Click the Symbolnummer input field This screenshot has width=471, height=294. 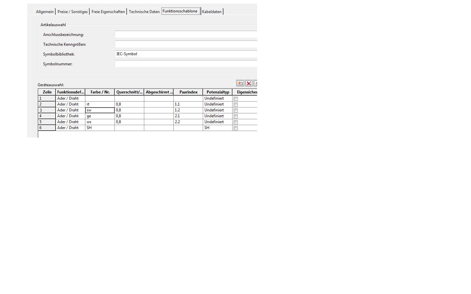(x=186, y=64)
